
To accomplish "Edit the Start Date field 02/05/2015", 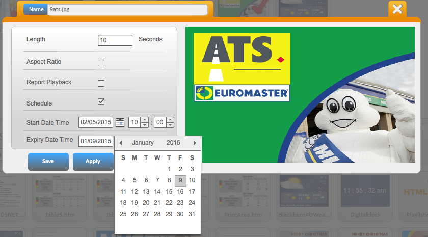I will coord(96,122).
